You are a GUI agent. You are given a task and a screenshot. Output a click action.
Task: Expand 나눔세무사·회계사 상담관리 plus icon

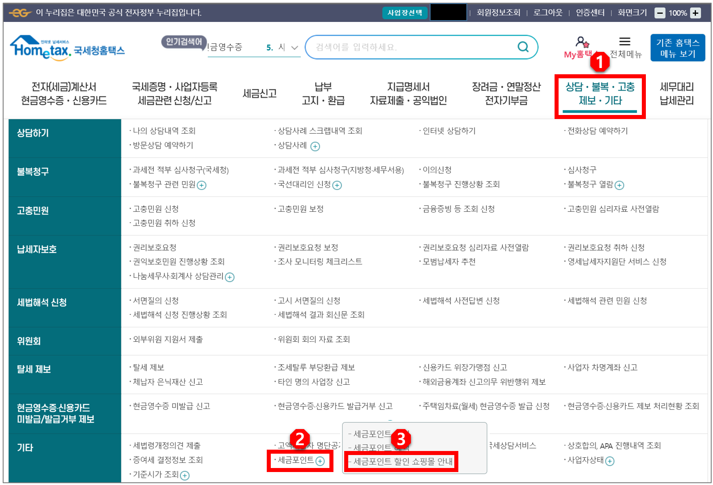[x=230, y=277]
